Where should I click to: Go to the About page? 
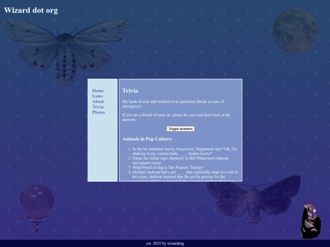point(98,101)
